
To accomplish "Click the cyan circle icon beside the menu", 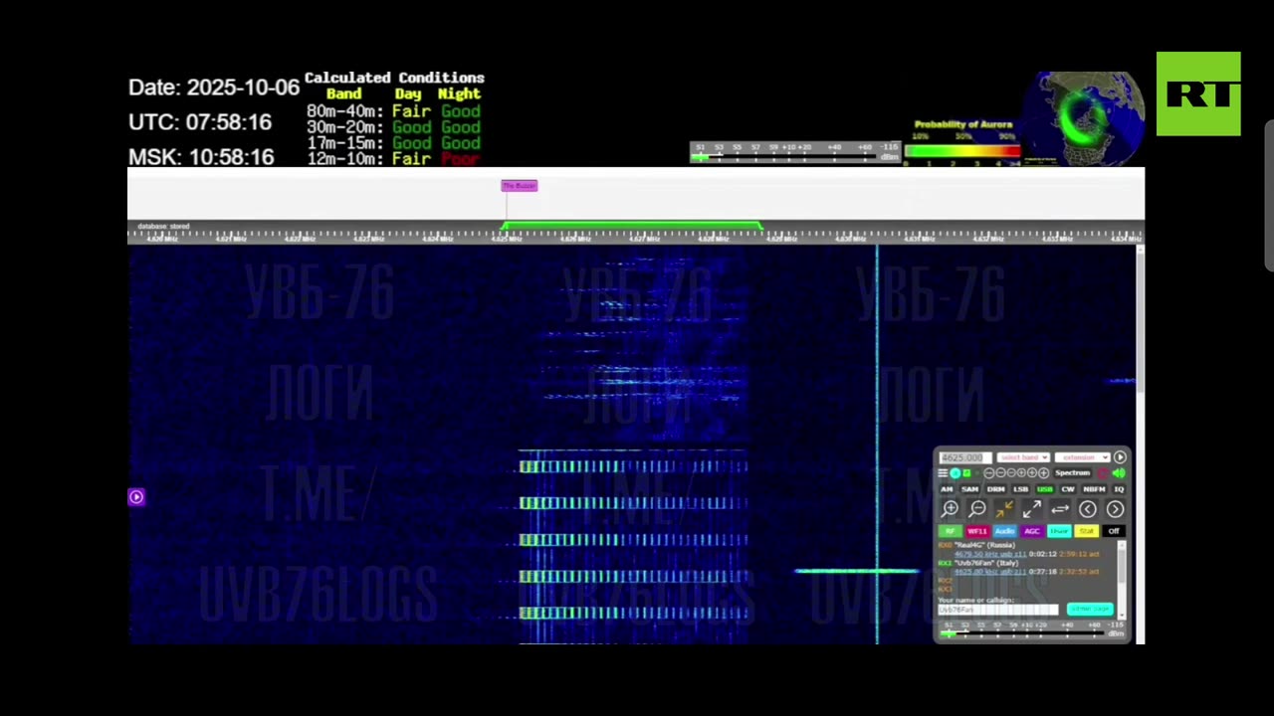I will (x=955, y=473).
